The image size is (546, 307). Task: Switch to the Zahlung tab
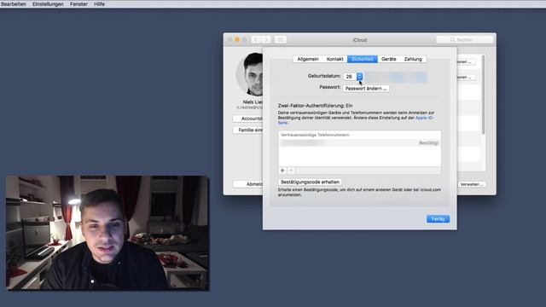point(413,59)
